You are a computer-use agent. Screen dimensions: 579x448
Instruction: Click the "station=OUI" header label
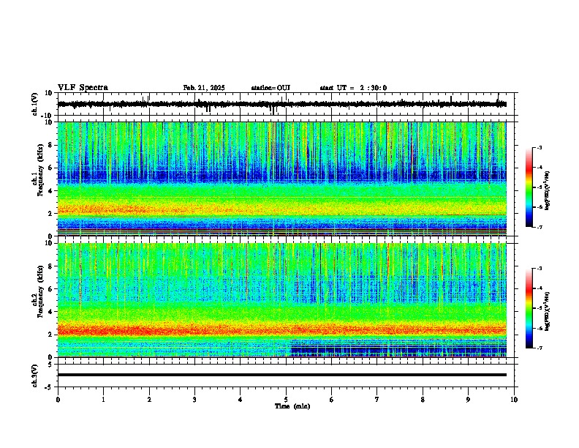[x=270, y=88]
